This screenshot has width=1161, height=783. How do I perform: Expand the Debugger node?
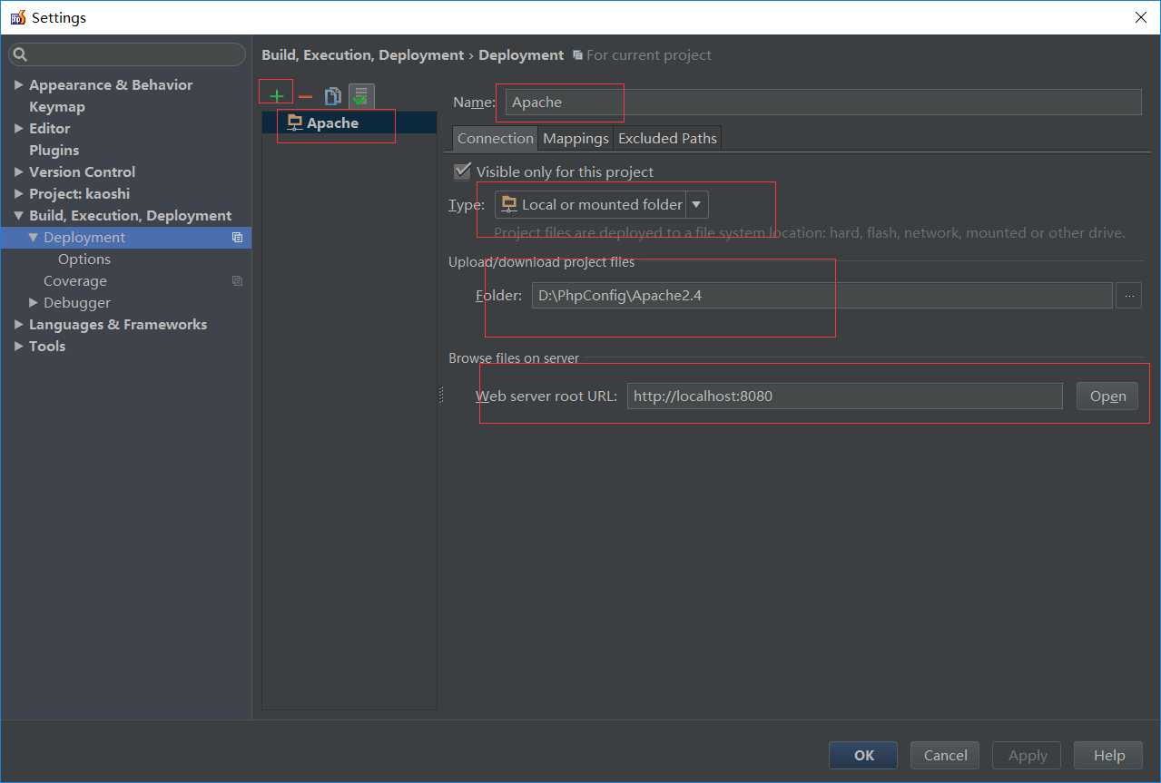point(34,302)
